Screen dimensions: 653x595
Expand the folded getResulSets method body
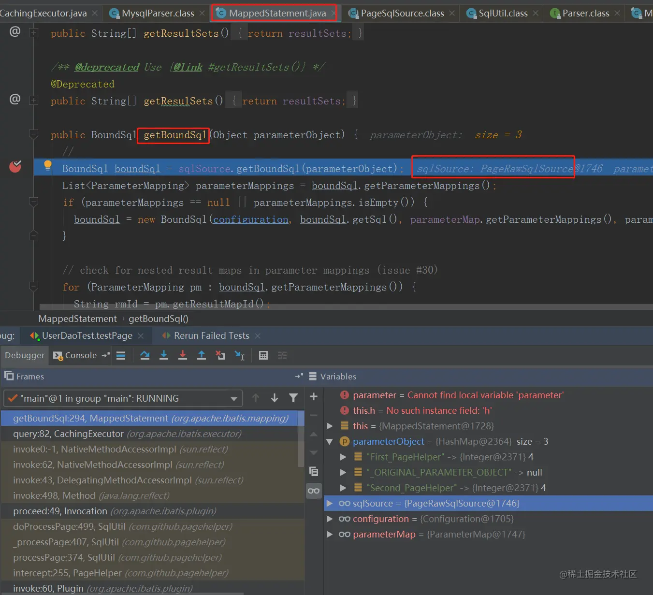33,101
